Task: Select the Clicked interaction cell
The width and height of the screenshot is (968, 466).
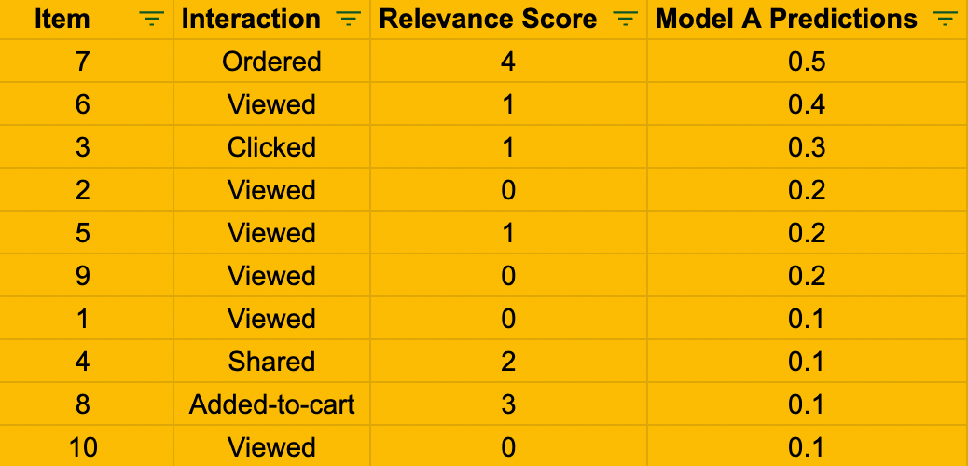Action: [x=271, y=148]
